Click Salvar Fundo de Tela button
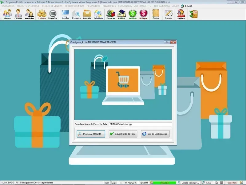246x185 pixels. click(123, 134)
